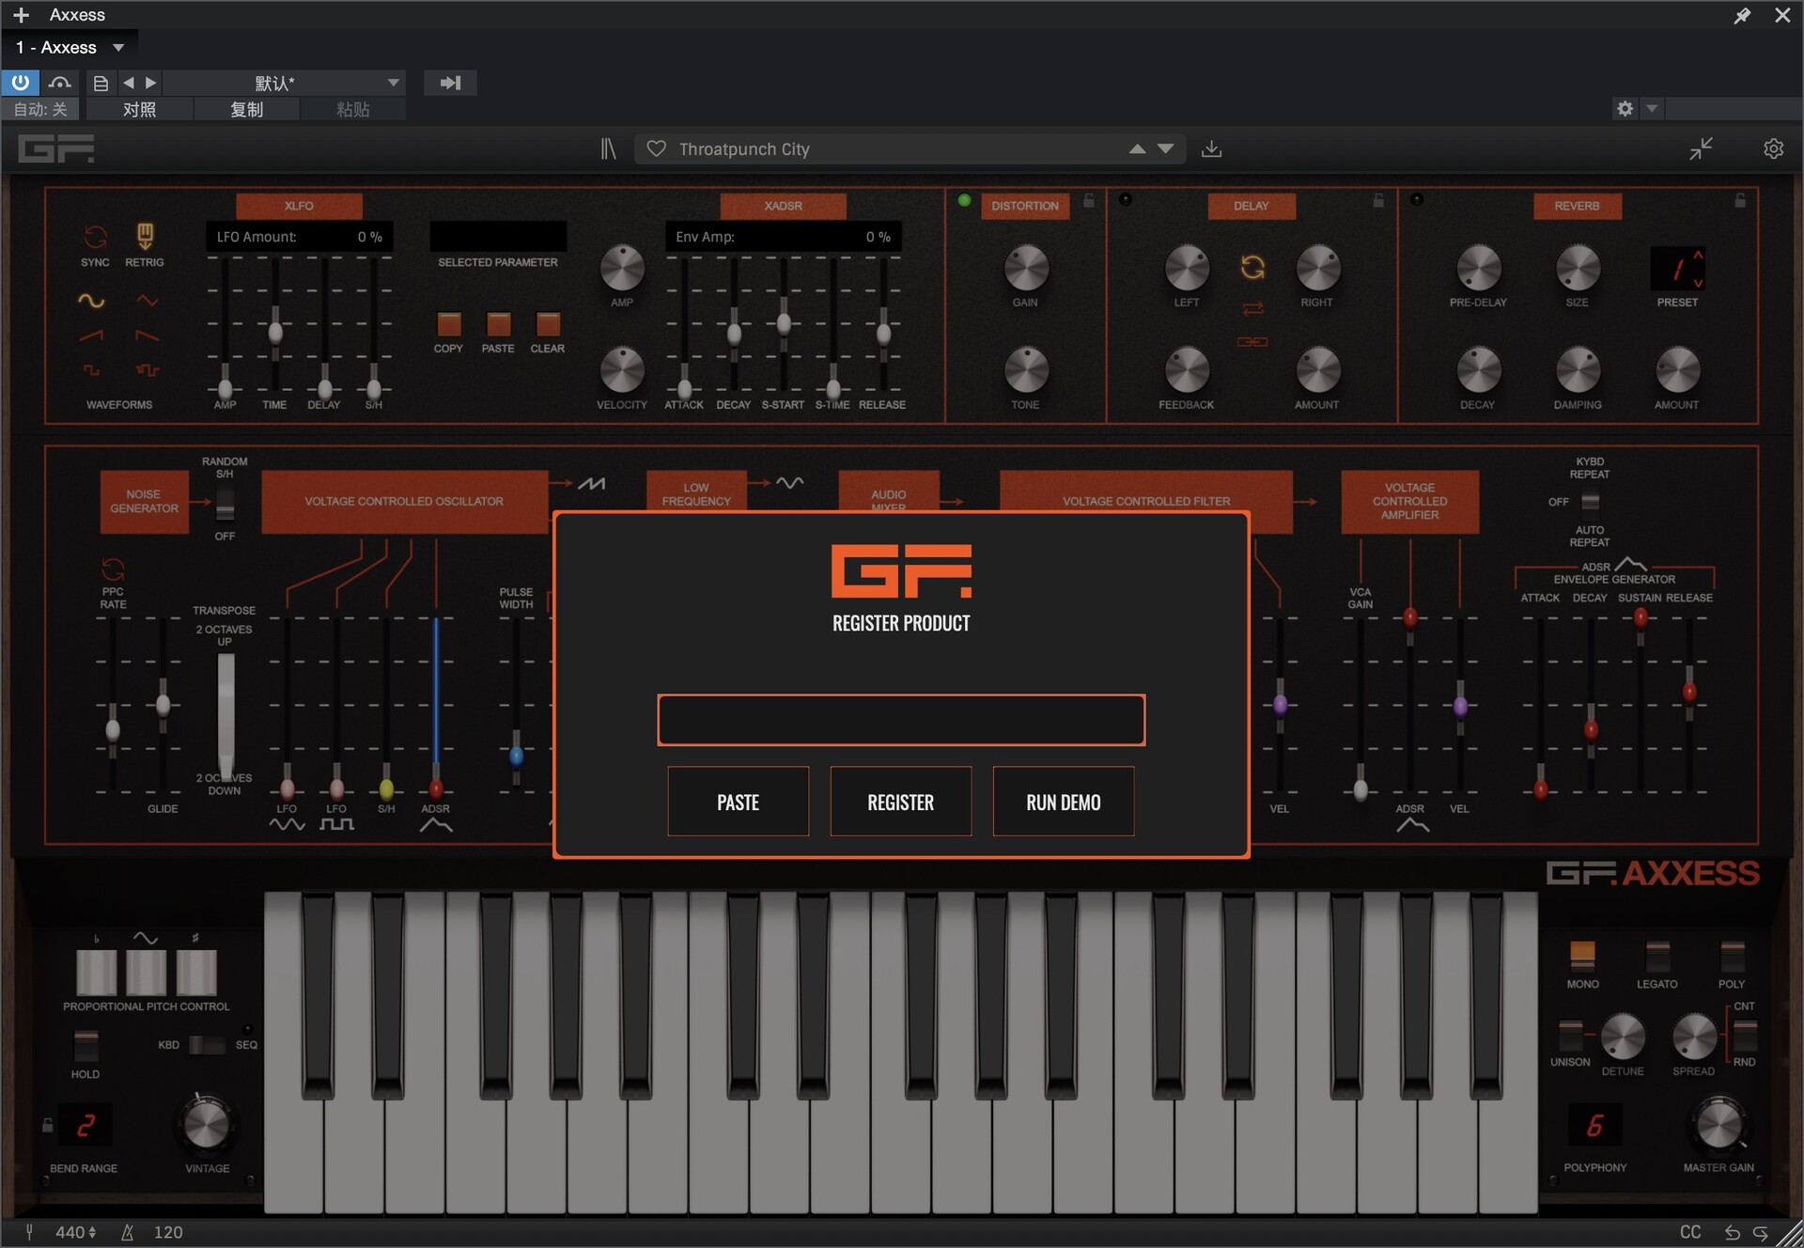Screen dimensions: 1804x1248
Task: Toggle the DISTORTION enable LED
Action: click(964, 200)
